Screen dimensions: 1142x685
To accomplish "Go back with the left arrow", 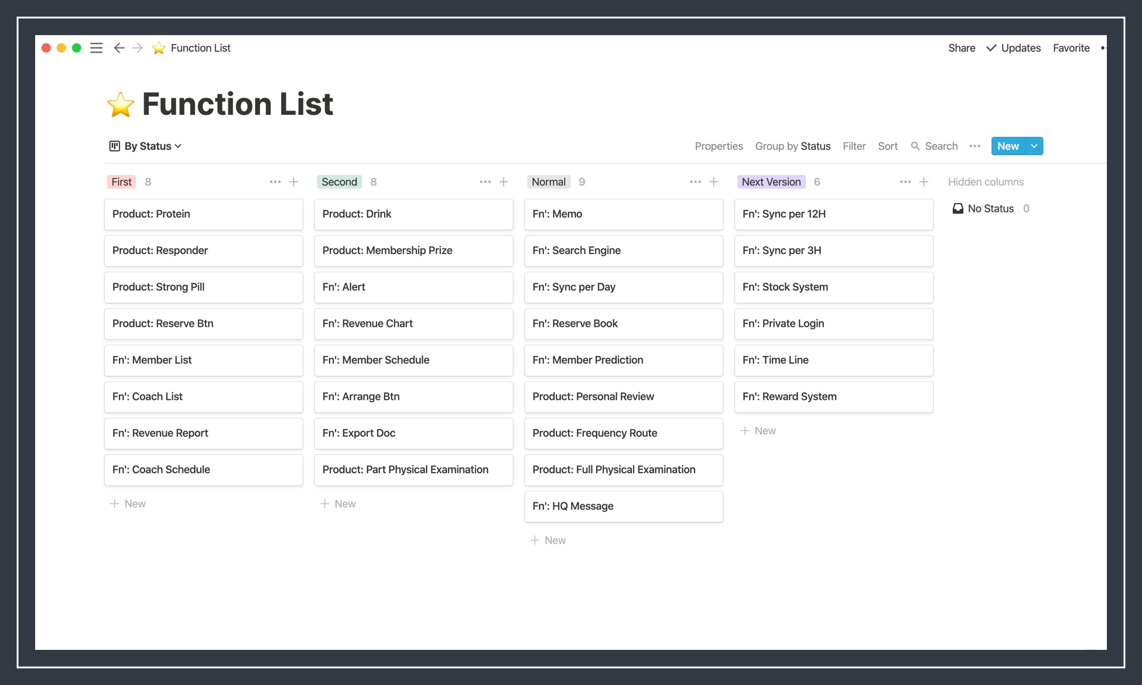I will [119, 48].
